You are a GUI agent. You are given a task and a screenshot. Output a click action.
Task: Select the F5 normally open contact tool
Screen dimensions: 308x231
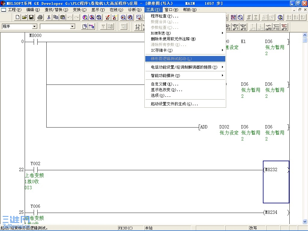click(138, 27)
